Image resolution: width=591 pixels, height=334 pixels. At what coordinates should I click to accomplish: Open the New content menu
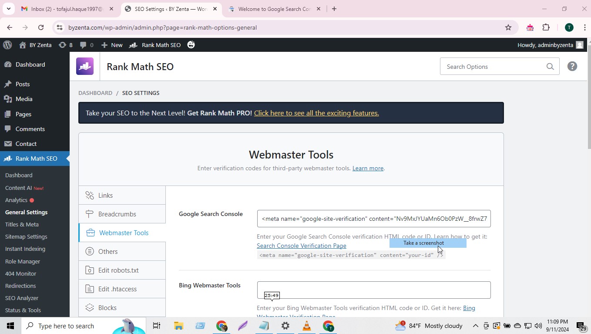(x=112, y=45)
